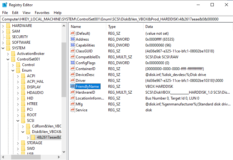Click the string icon beside ClassGUID
Screen dimensions: 233x160
[x=72, y=51]
